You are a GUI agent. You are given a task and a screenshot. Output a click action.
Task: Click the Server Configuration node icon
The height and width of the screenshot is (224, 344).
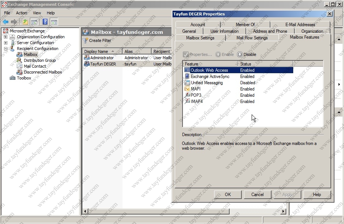[x=13, y=43]
